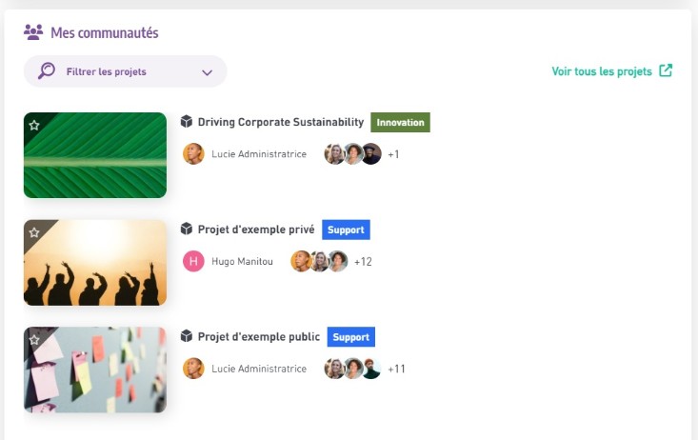Toggle star on Projet d'exemple privé
The height and width of the screenshot is (440, 698).
tap(34, 232)
